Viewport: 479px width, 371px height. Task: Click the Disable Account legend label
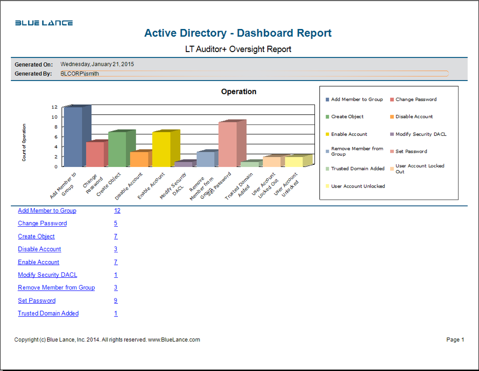[414, 116]
